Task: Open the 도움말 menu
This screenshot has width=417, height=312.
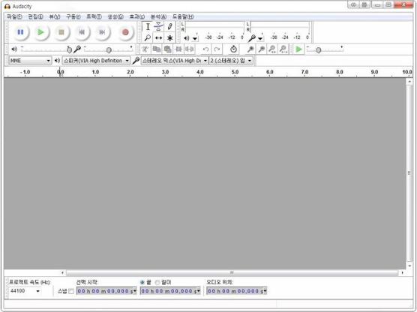Action: (183, 16)
